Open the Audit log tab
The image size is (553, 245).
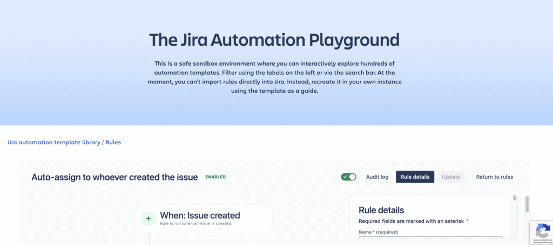377,177
